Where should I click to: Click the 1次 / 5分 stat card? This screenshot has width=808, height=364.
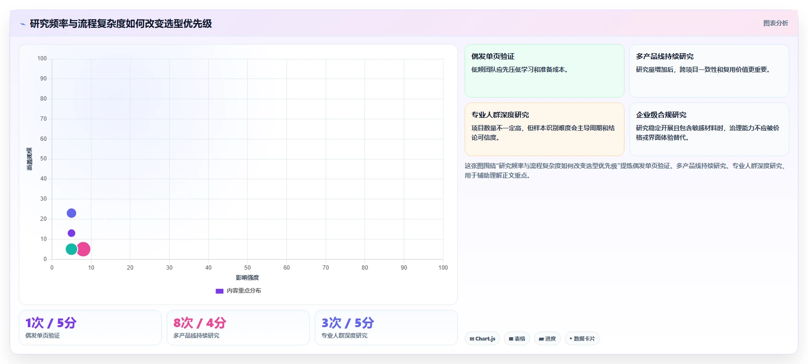[x=90, y=328]
